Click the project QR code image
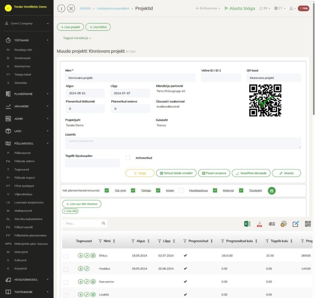The width and height of the screenshot is (315, 298). [265, 100]
